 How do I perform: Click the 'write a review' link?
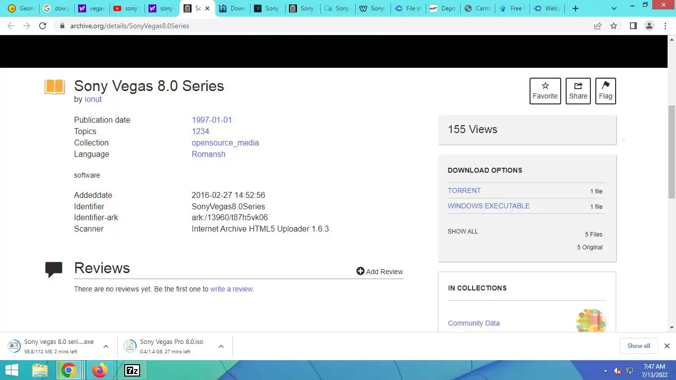click(x=232, y=289)
